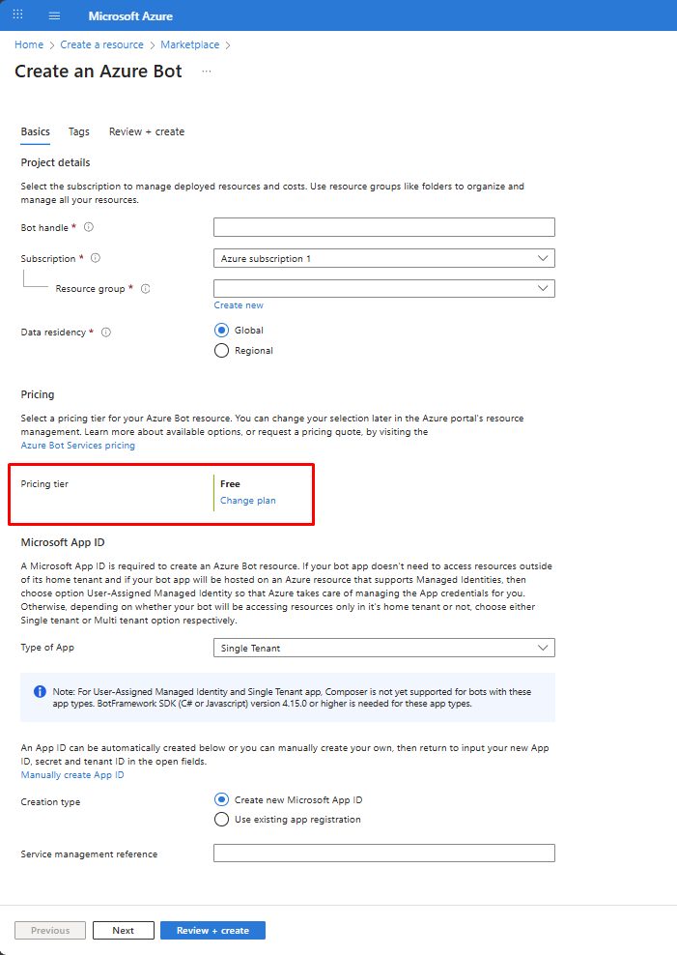Screen dimensions: 677x955
Task: Open the Type of App dropdown
Action: click(x=383, y=648)
